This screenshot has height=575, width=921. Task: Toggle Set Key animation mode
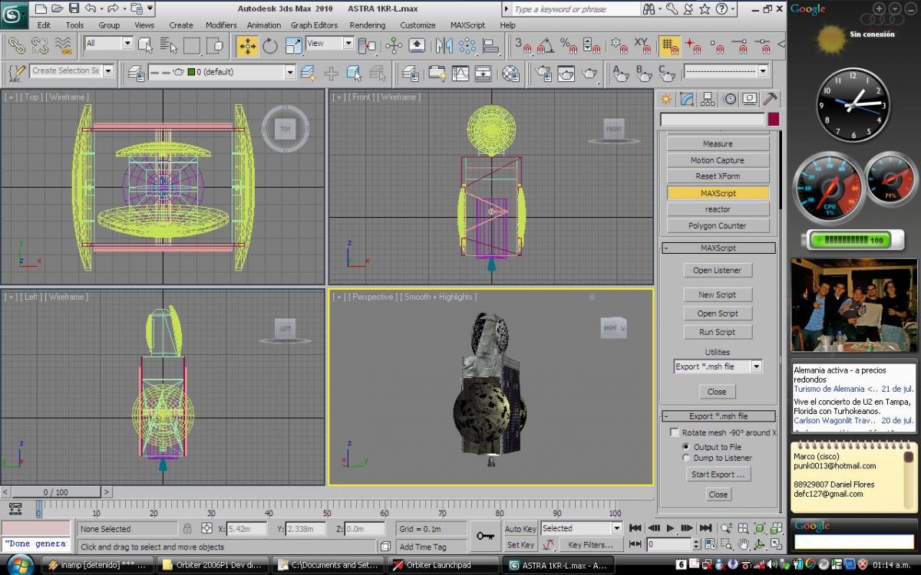[x=521, y=545]
